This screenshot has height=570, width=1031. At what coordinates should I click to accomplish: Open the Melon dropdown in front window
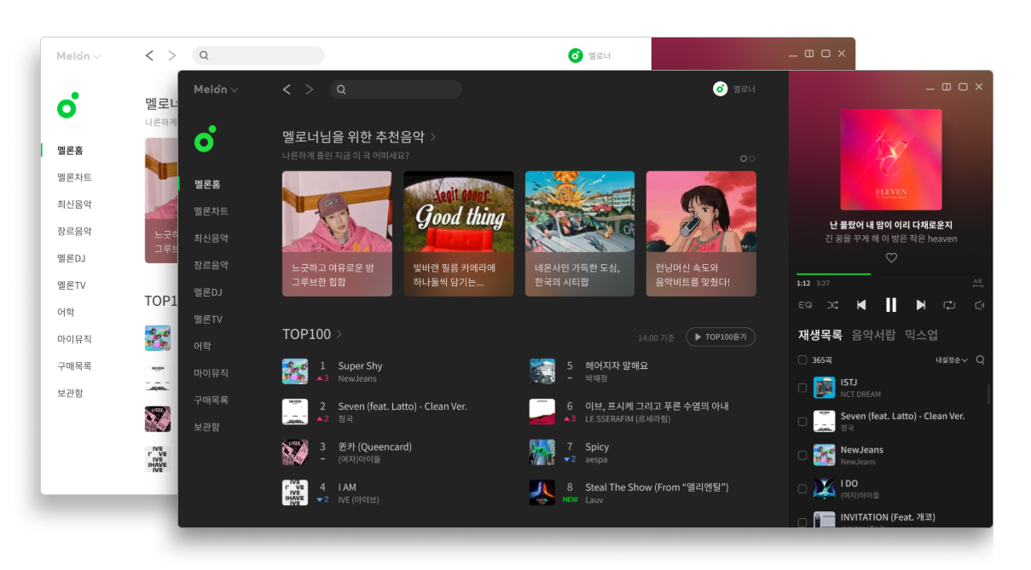[x=216, y=89]
